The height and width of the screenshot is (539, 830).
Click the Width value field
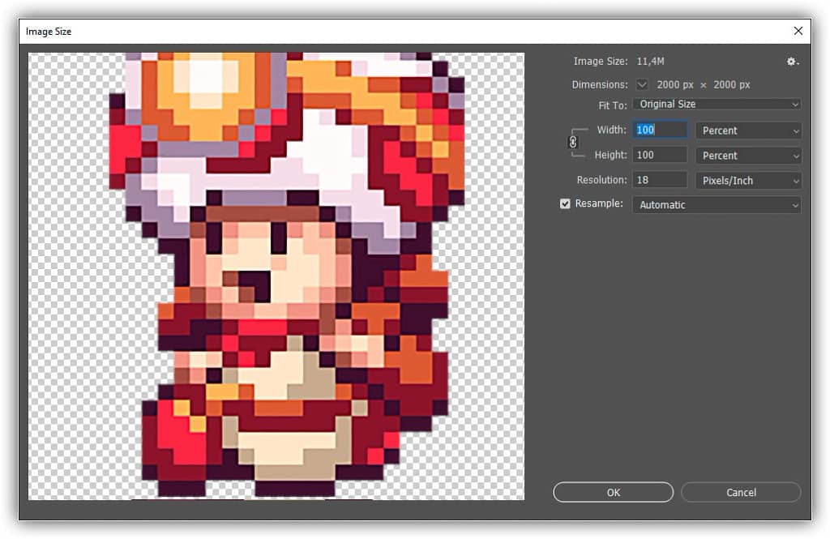click(660, 130)
